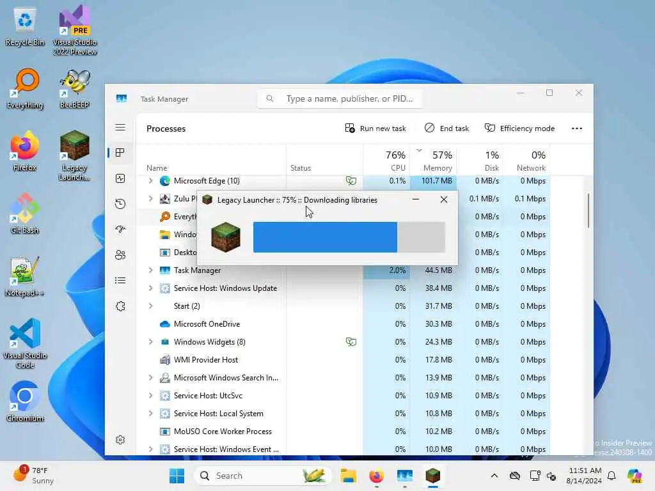655x491 pixels.
Task: Click the Task Manager search field
Action: pos(340,98)
